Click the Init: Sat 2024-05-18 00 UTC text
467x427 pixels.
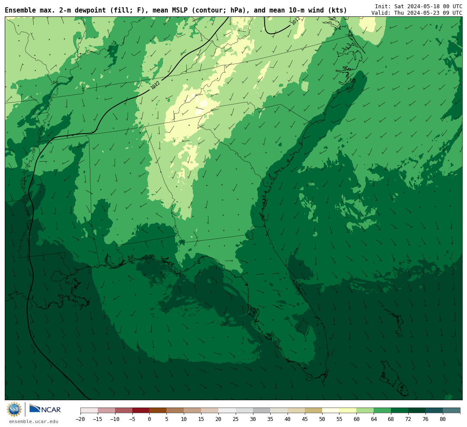(419, 6)
